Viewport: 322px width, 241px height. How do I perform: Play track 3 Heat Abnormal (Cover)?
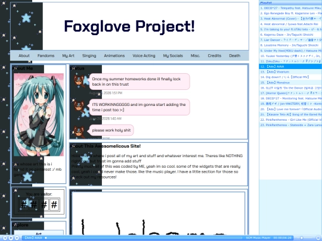(x=290, y=18)
